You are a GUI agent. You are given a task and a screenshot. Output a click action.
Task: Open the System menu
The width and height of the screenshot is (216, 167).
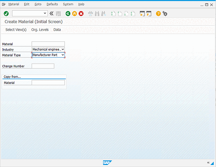click(68, 4)
